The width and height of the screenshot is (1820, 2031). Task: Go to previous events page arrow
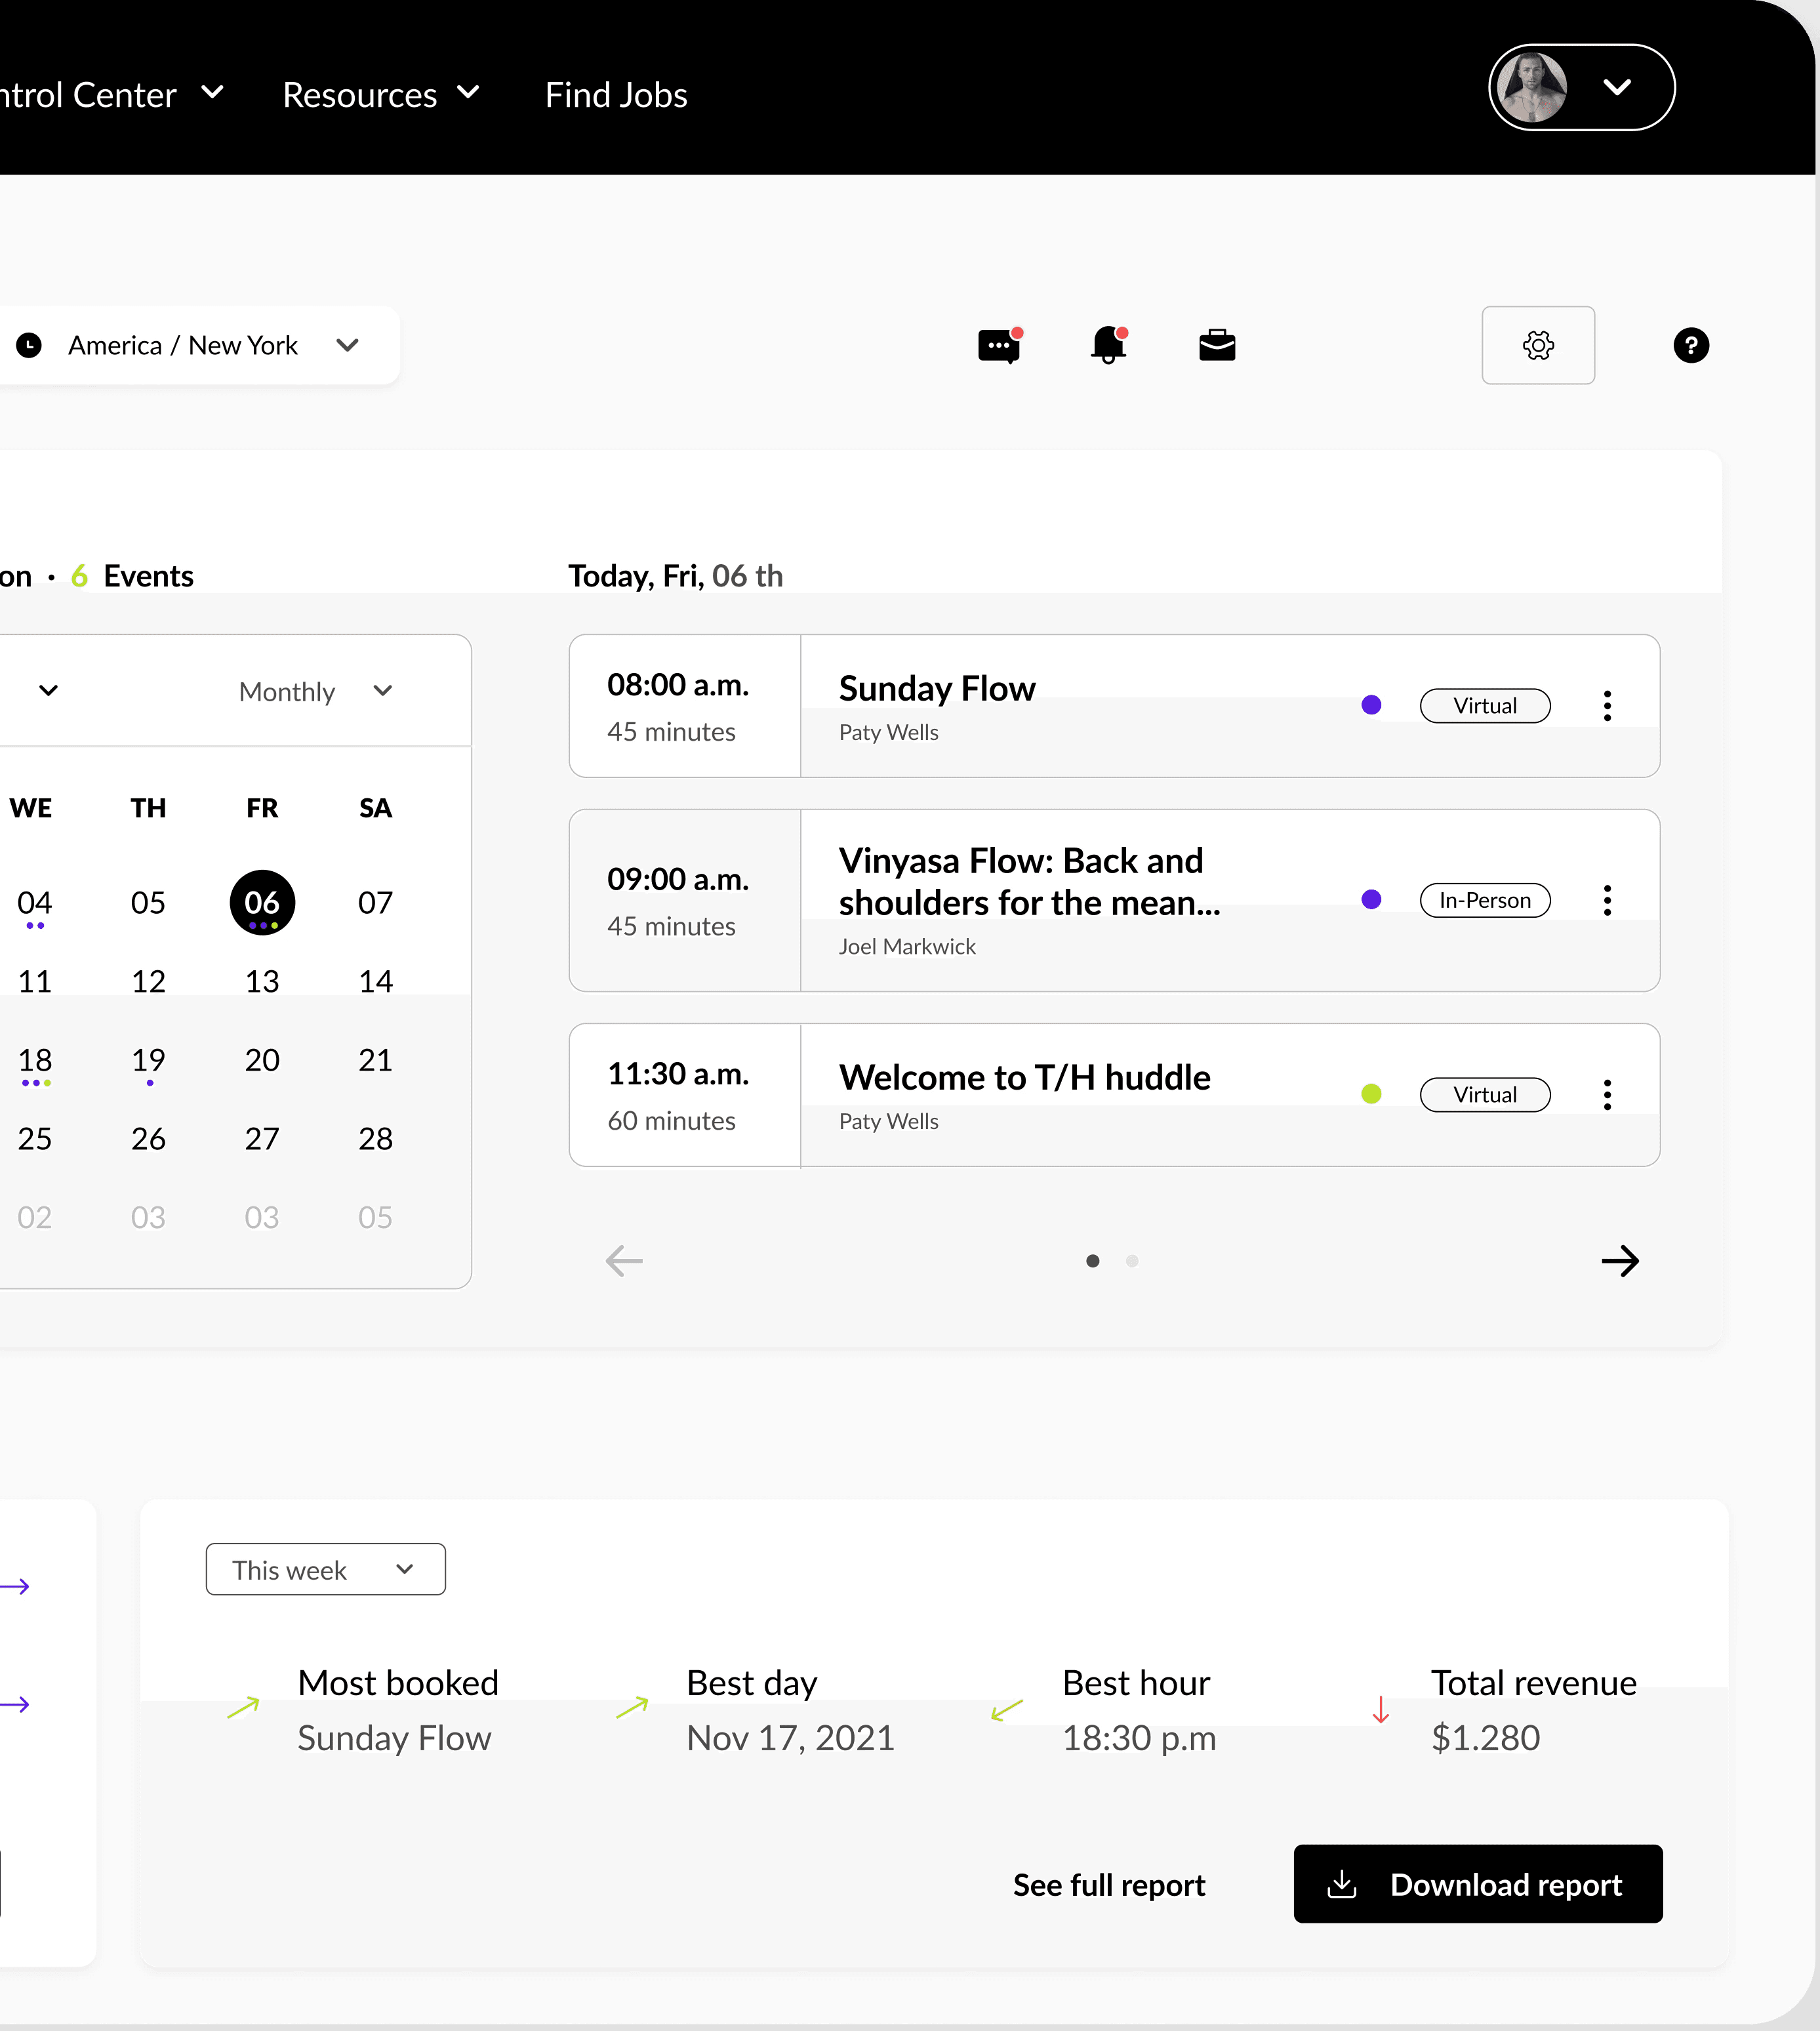pyautogui.click(x=624, y=1261)
